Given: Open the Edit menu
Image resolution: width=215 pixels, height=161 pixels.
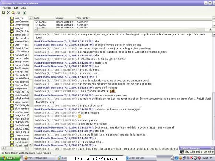Looking at the screenshot, I should (16, 8).
